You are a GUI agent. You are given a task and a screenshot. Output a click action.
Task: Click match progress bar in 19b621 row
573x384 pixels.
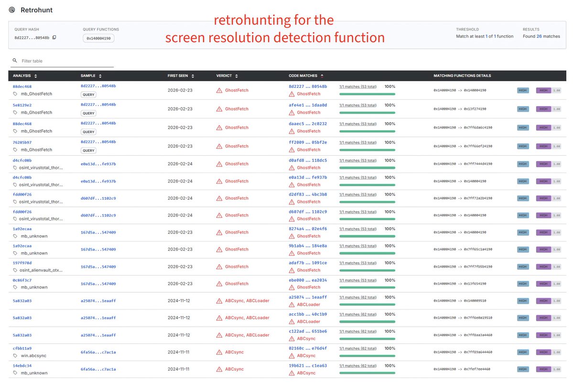[367, 373]
